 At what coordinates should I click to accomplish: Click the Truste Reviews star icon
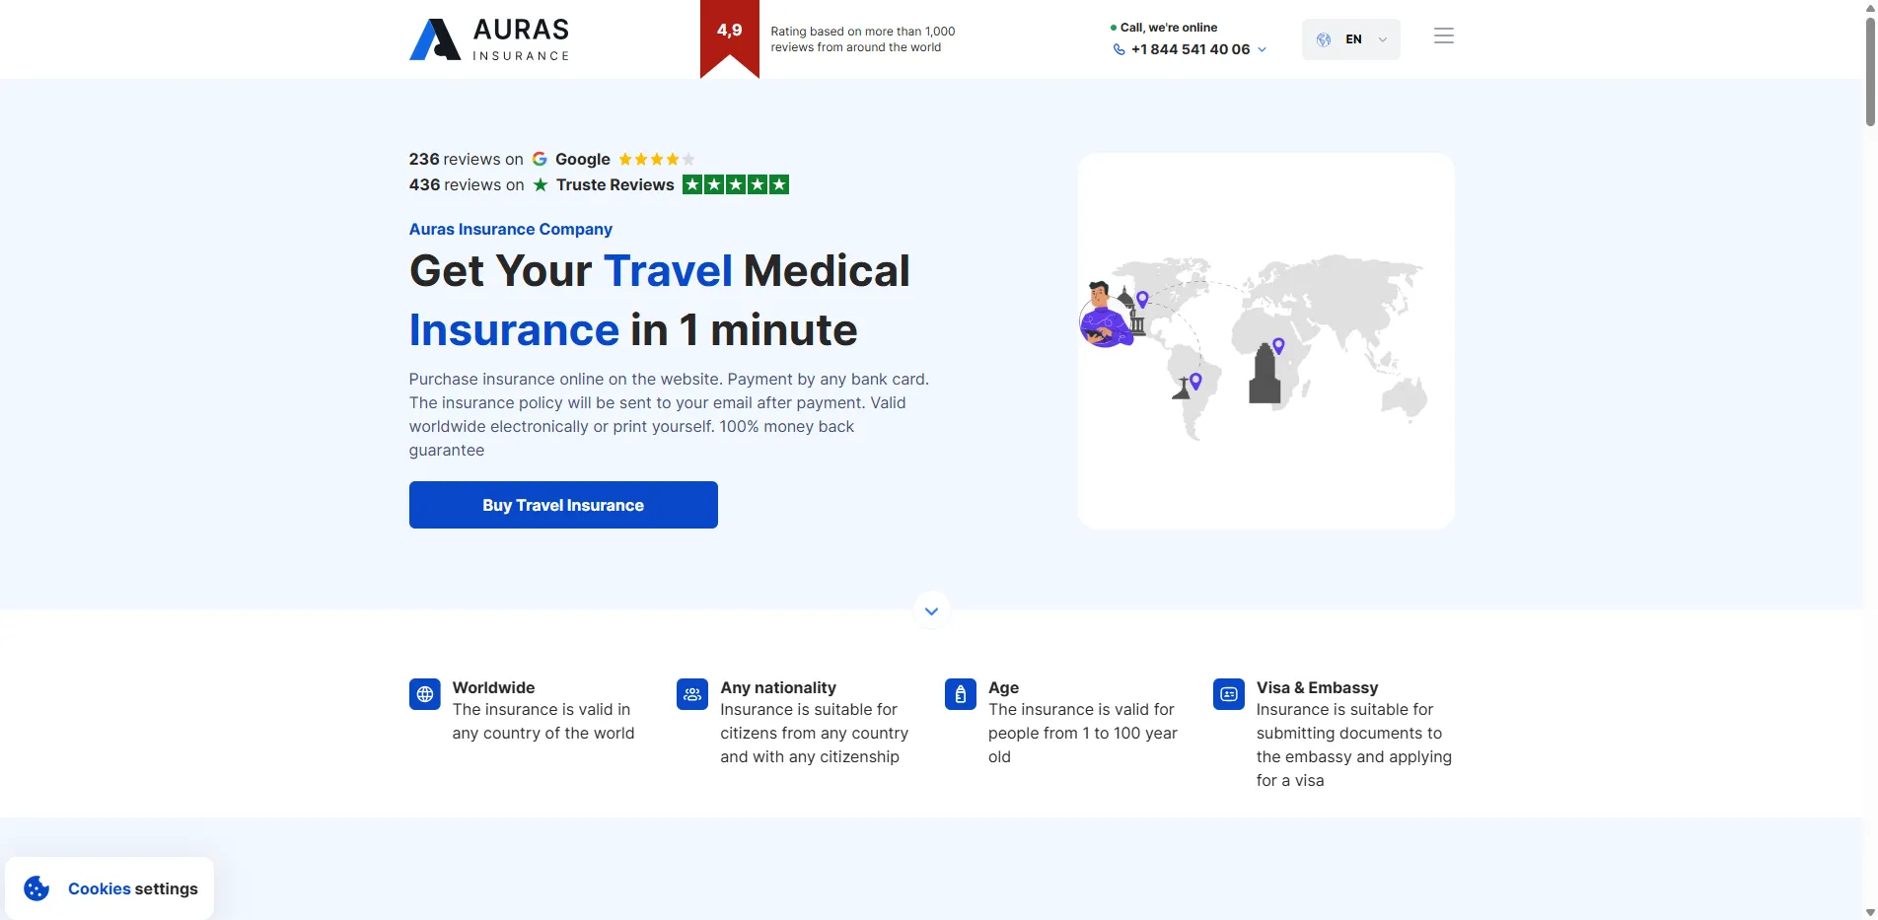tap(541, 184)
